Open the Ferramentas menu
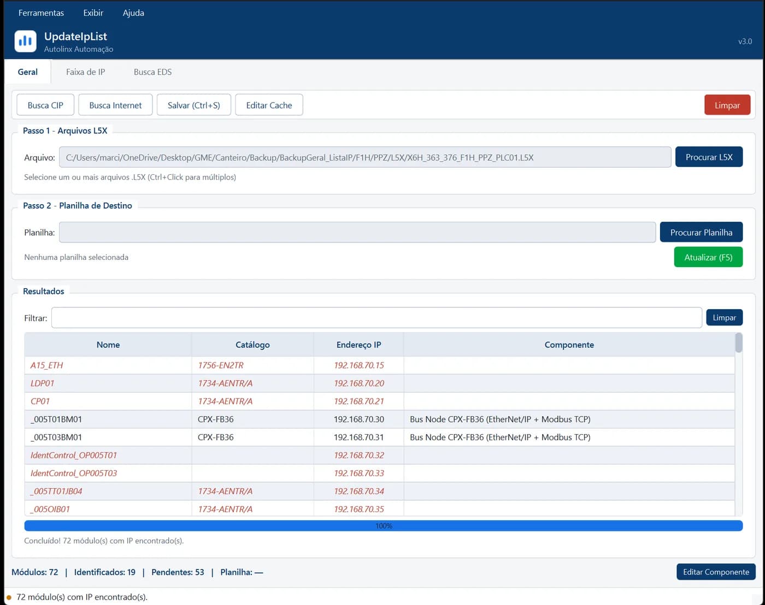 (x=41, y=13)
